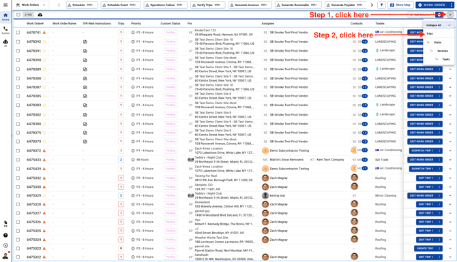The height and width of the screenshot is (262, 457).
Task: Click Teddy's Night Club thumbnail on 6475433
Action: pos(190,160)
